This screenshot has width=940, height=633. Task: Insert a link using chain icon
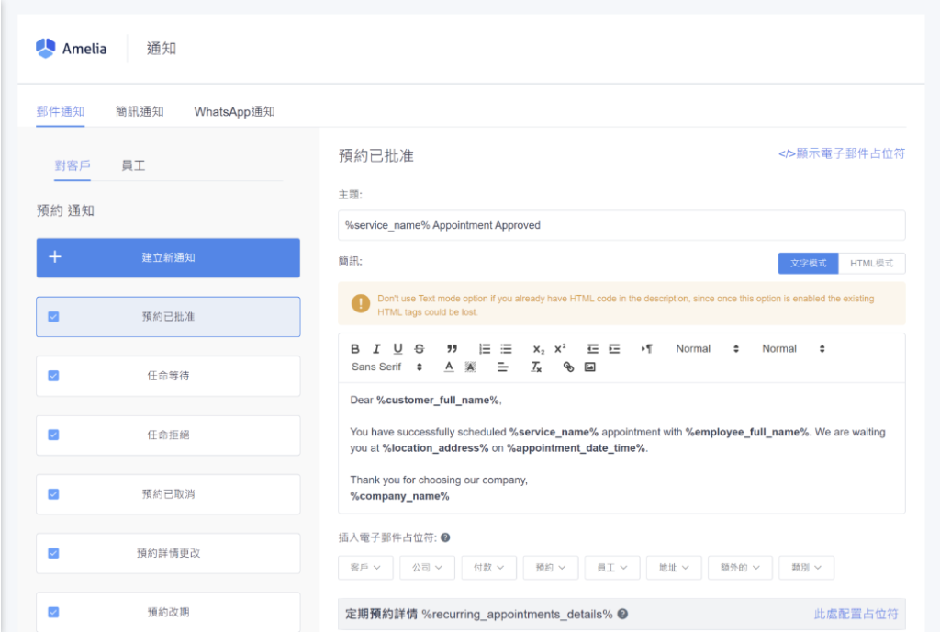(568, 367)
